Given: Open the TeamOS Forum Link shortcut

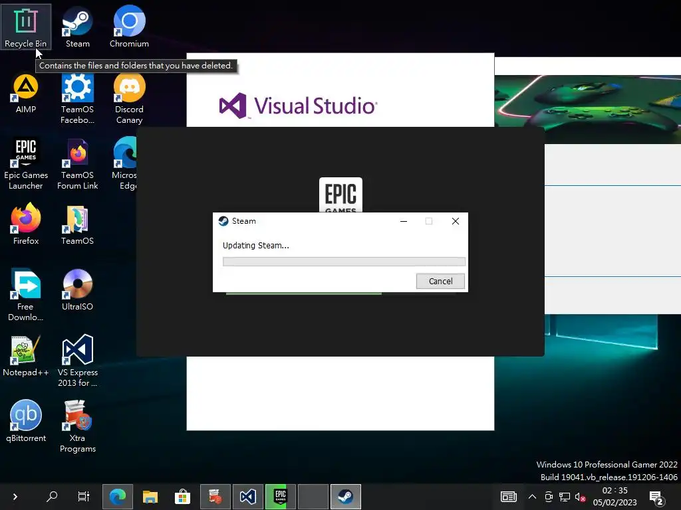Looking at the screenshot, I should coord(77,165).
